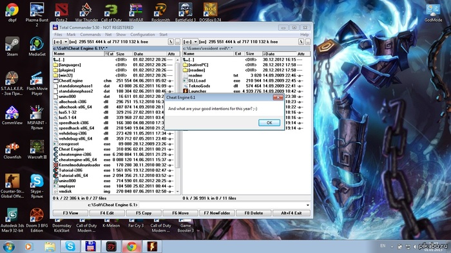Open the Help menu in Total Commander

(x=304, y=35)
